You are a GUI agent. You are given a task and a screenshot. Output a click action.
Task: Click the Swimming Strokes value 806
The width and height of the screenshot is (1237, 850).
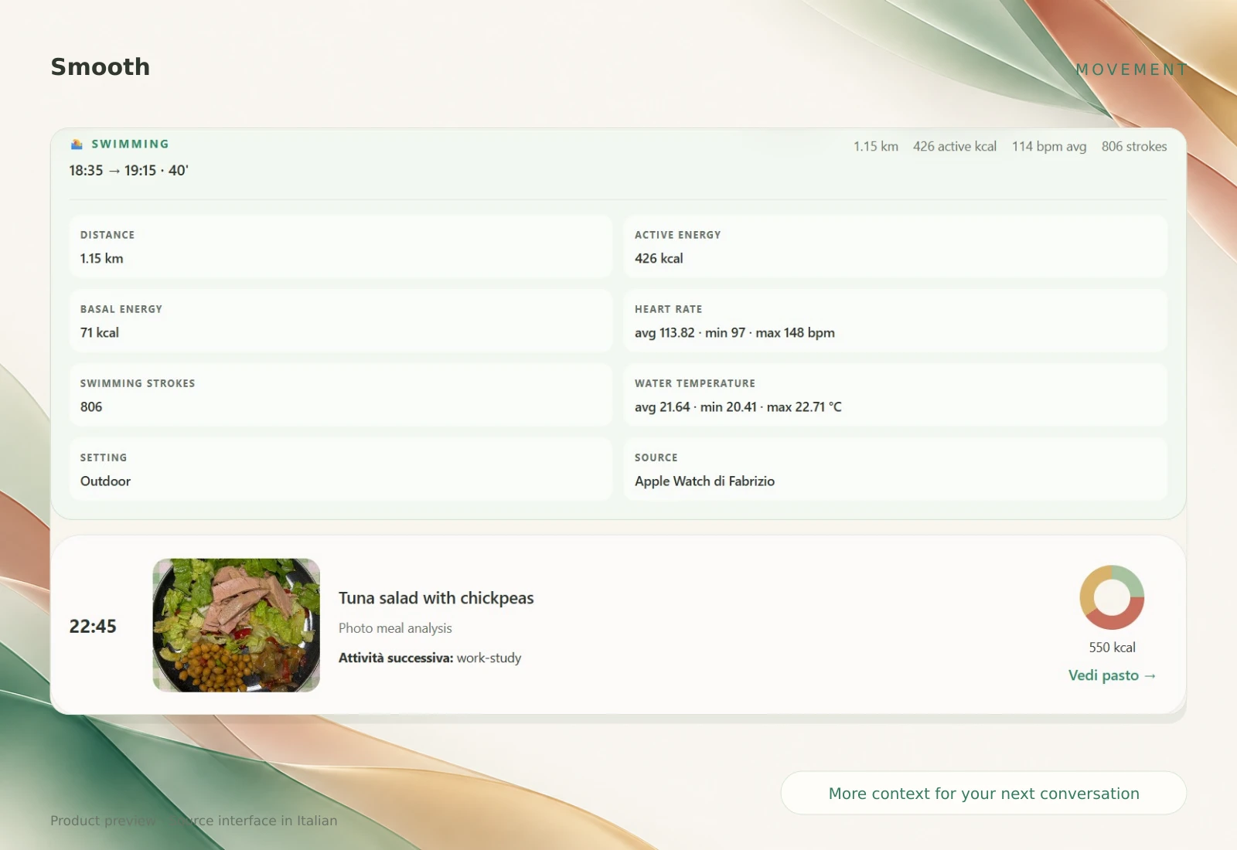[91, 407]
